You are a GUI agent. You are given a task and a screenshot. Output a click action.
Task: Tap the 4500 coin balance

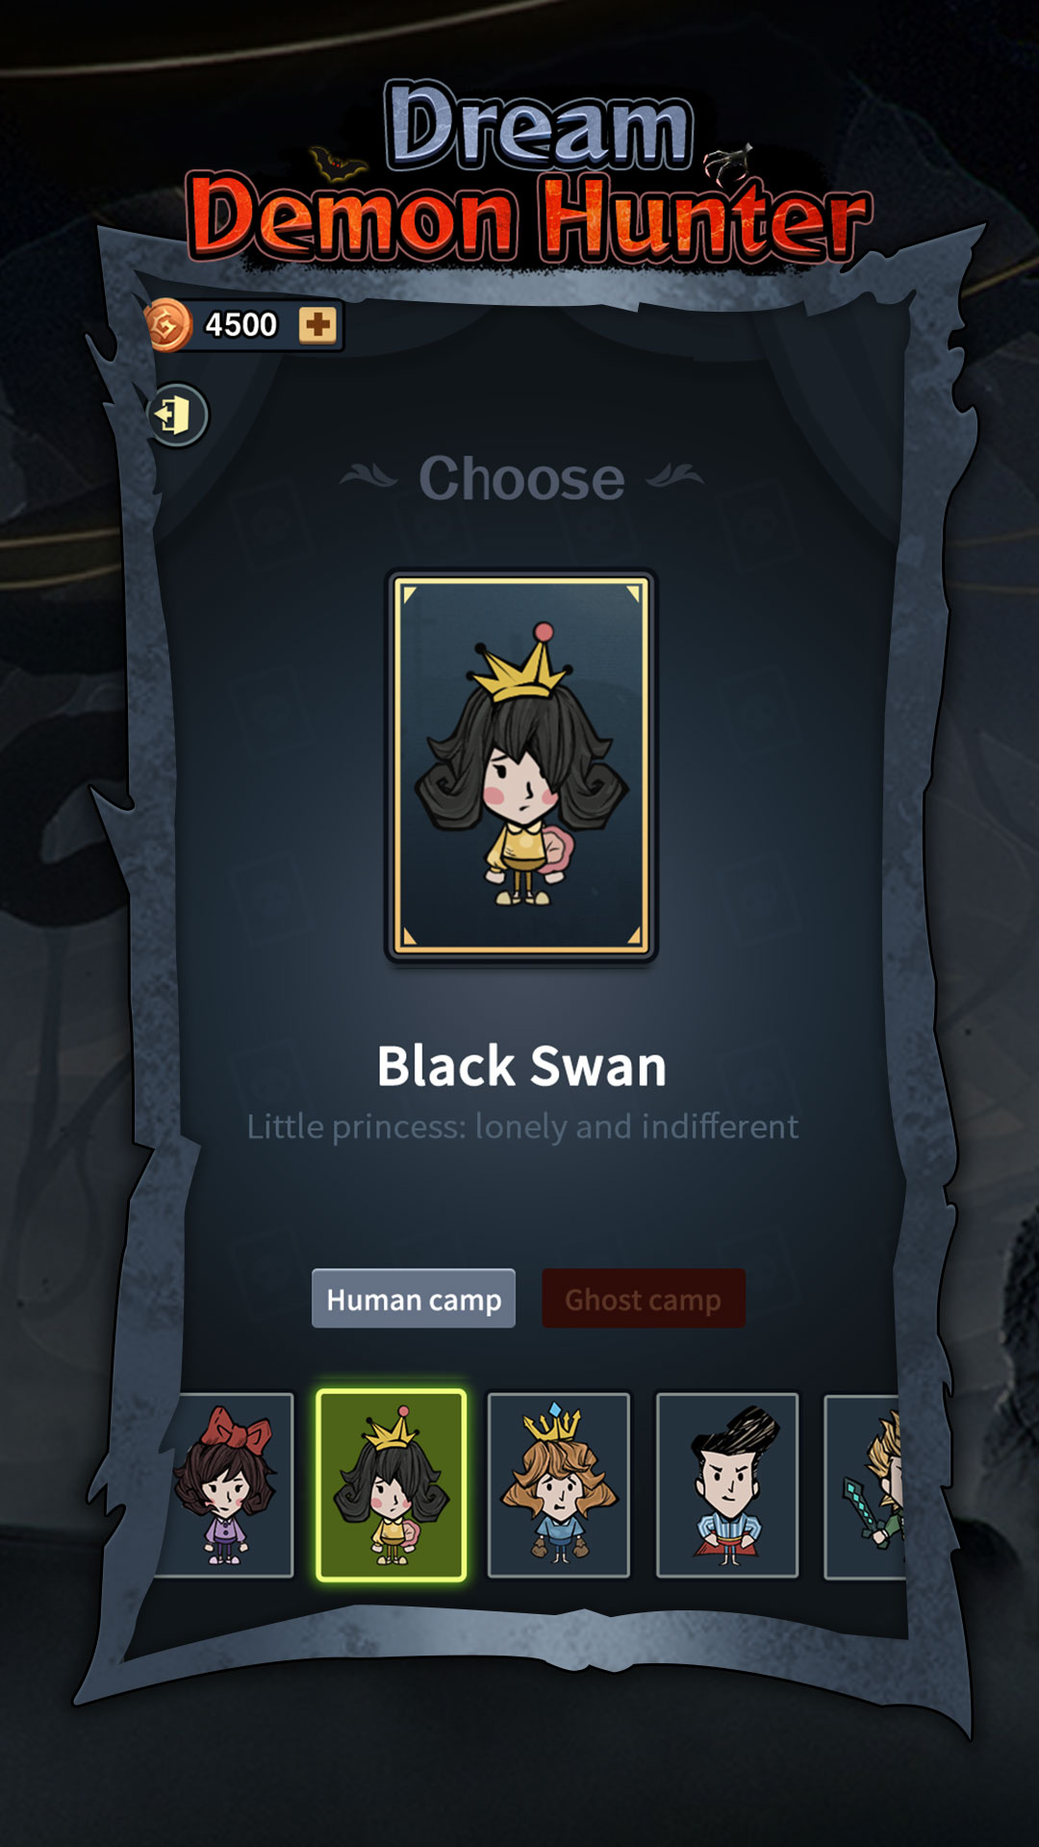point(241,325)
